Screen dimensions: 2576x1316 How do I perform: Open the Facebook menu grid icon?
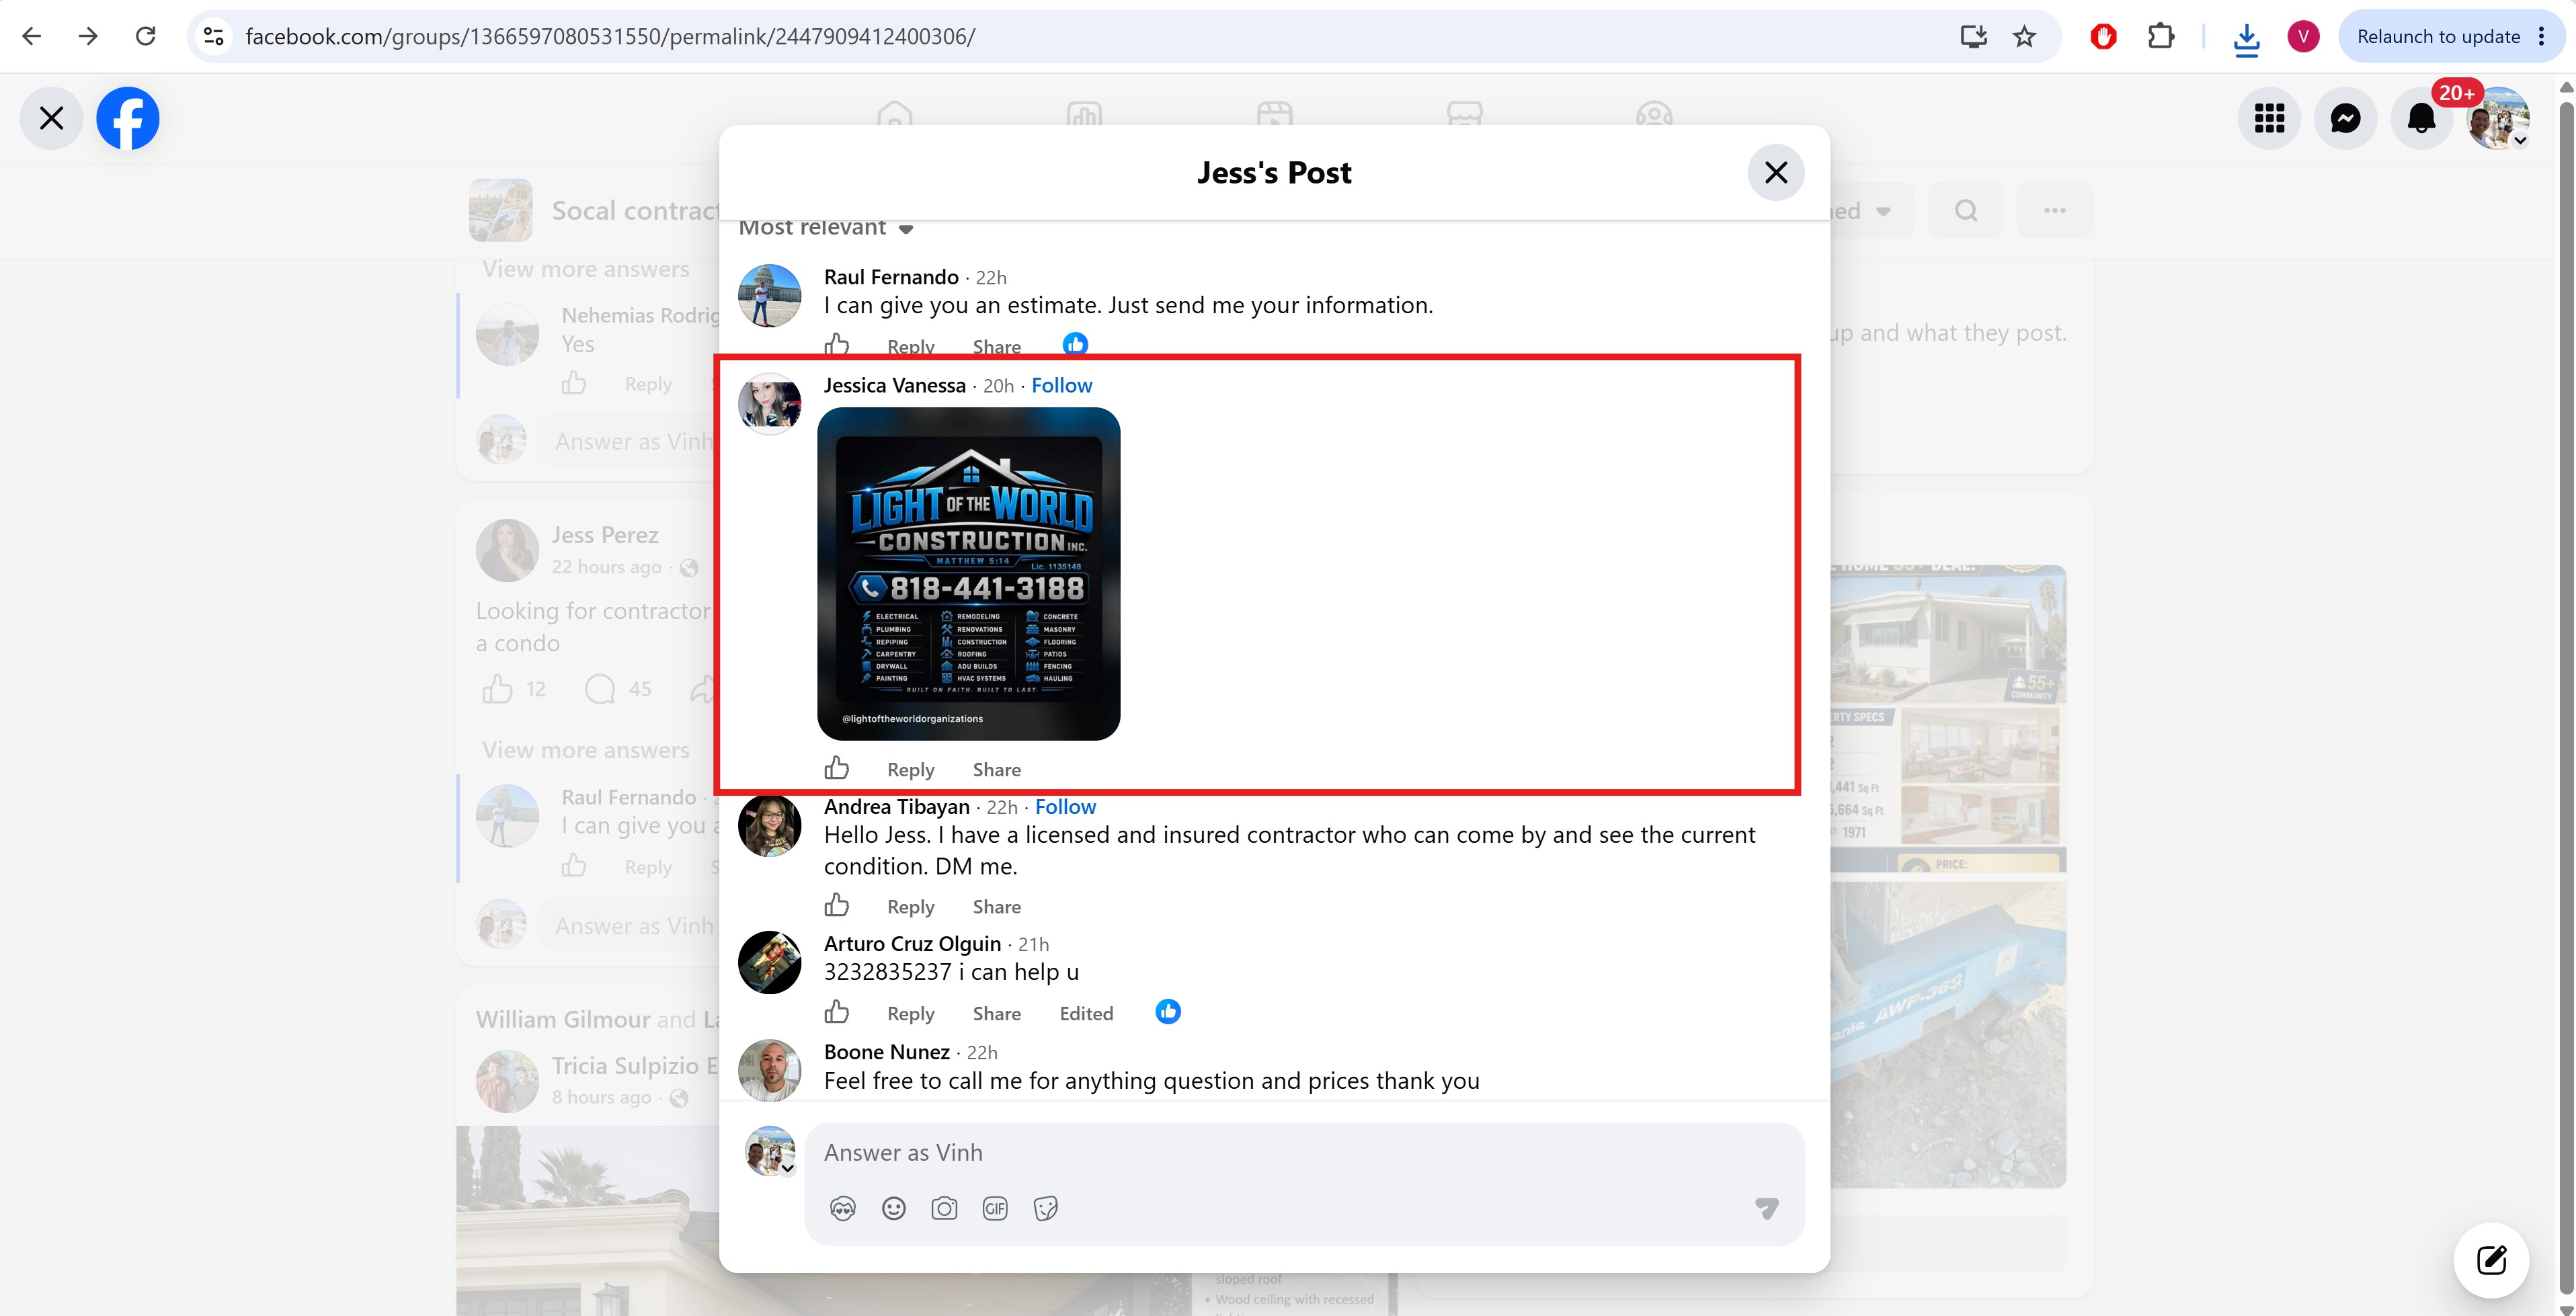(x=2270, y=118)
